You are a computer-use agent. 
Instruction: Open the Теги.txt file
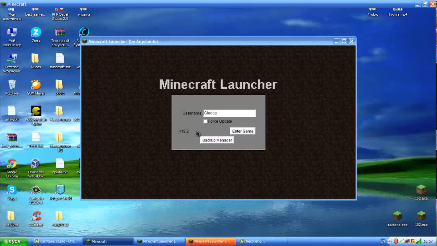(36, 140)
